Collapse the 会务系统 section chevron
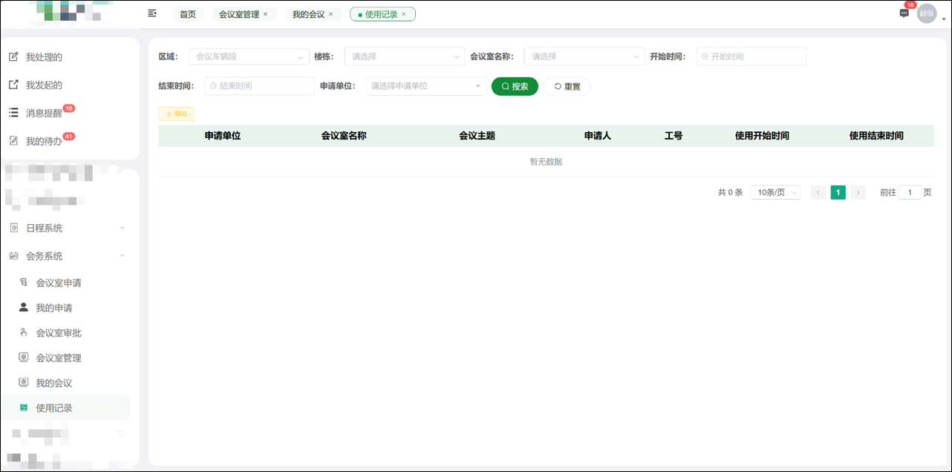The image size is (952, 472). point(123,255)
